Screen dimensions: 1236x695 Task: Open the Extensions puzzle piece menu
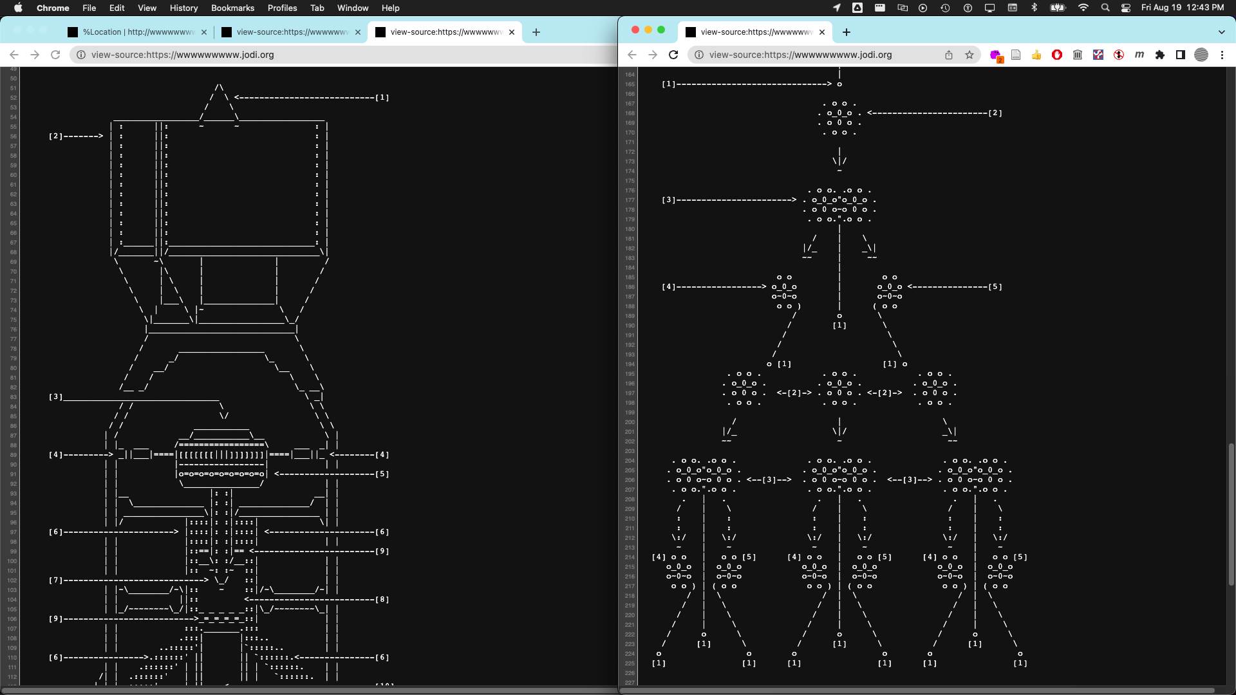tap(1160, 55)
